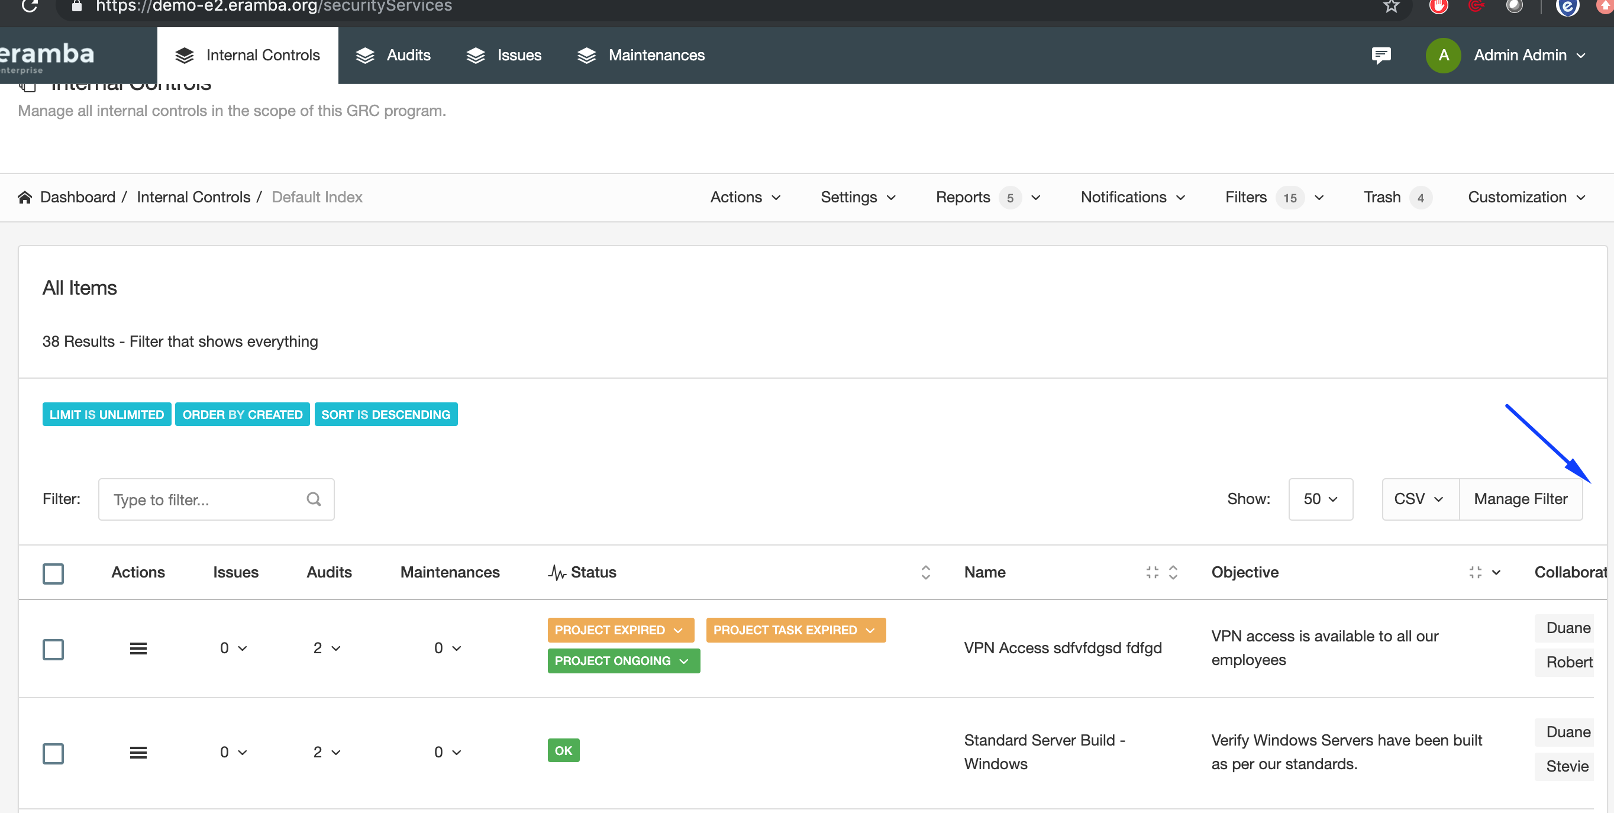Click PROJECT ONGOING status badge
This screenshot has width=1614, height=813.
click(624, 661)
